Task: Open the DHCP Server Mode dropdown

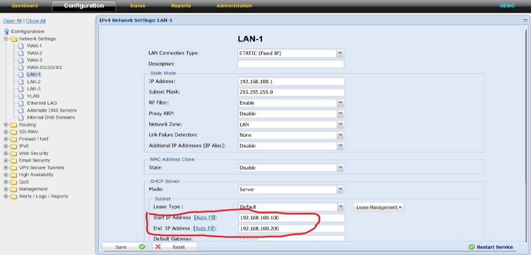Action: click(x=340, y=189)
